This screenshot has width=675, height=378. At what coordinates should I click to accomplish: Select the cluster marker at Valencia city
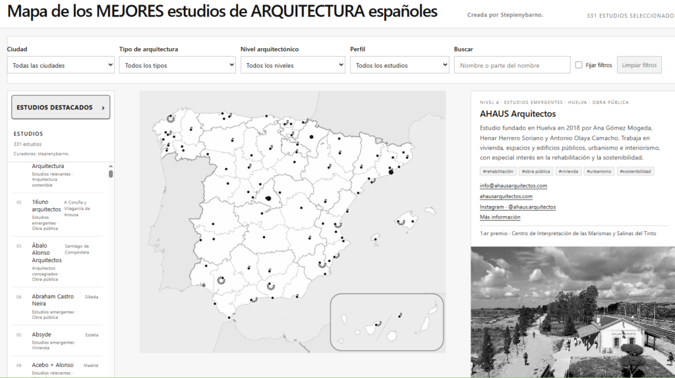pos(338,225)
